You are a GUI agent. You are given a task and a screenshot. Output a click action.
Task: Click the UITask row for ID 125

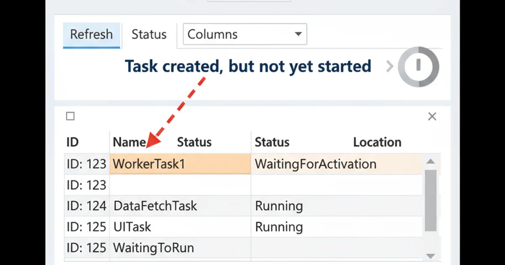point(132,227)
